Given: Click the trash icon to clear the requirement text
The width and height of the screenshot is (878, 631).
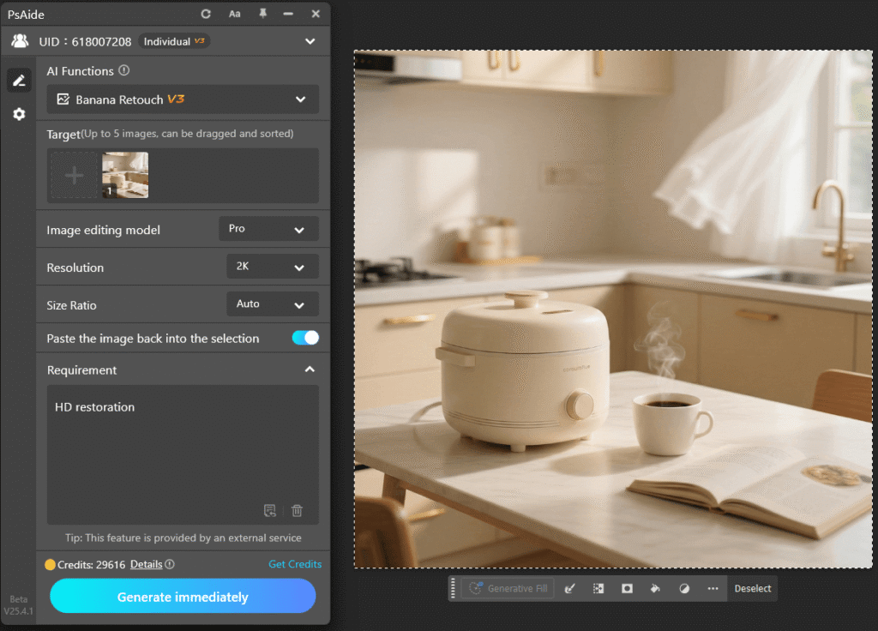Looking at the screenshot, I should [297, 510].
